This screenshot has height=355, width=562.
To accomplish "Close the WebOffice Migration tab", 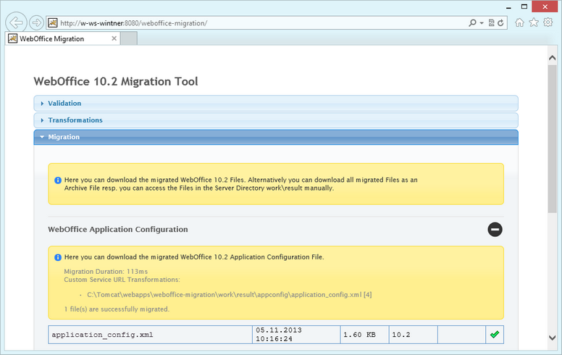I will 114,38.
